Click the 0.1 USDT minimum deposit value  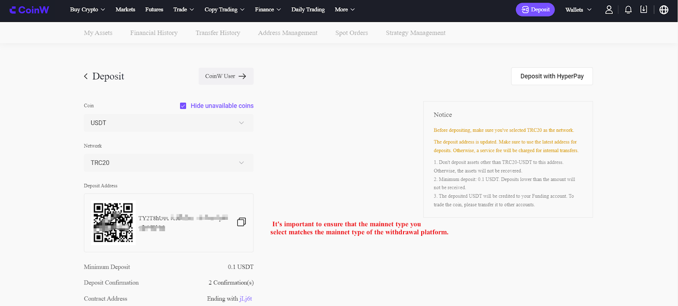pos(241,267)
